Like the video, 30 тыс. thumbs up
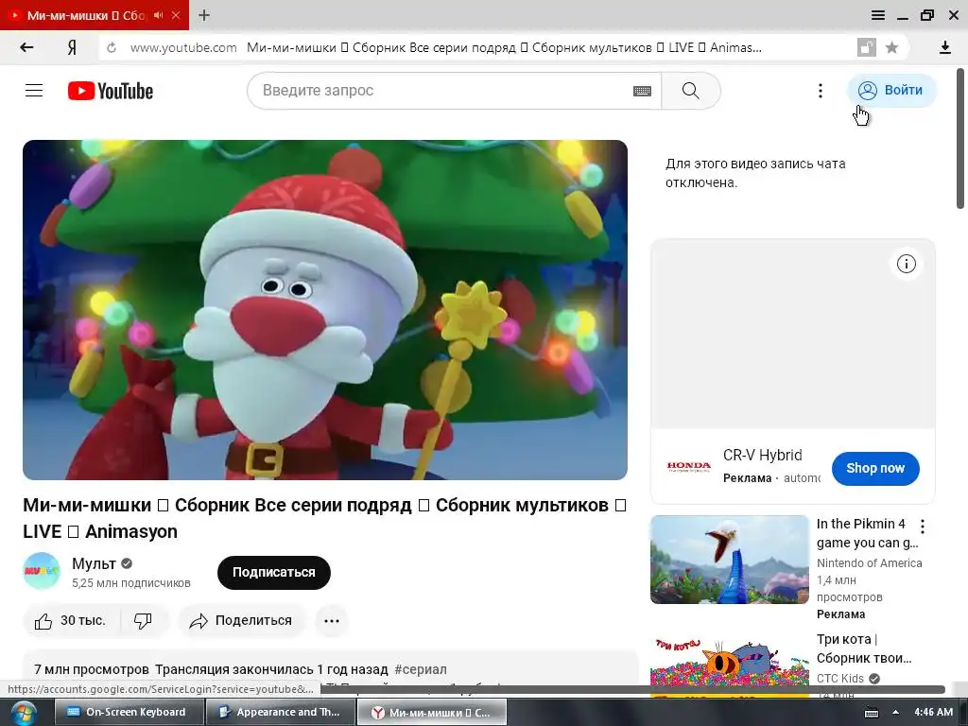Image resolution: width=968 pixels, height=726 pixels. pos(70,620)
